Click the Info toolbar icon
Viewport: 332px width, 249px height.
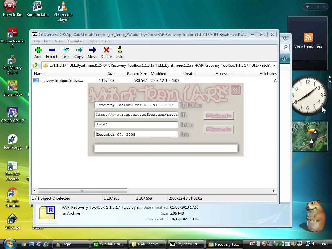(x=120, y=53)
